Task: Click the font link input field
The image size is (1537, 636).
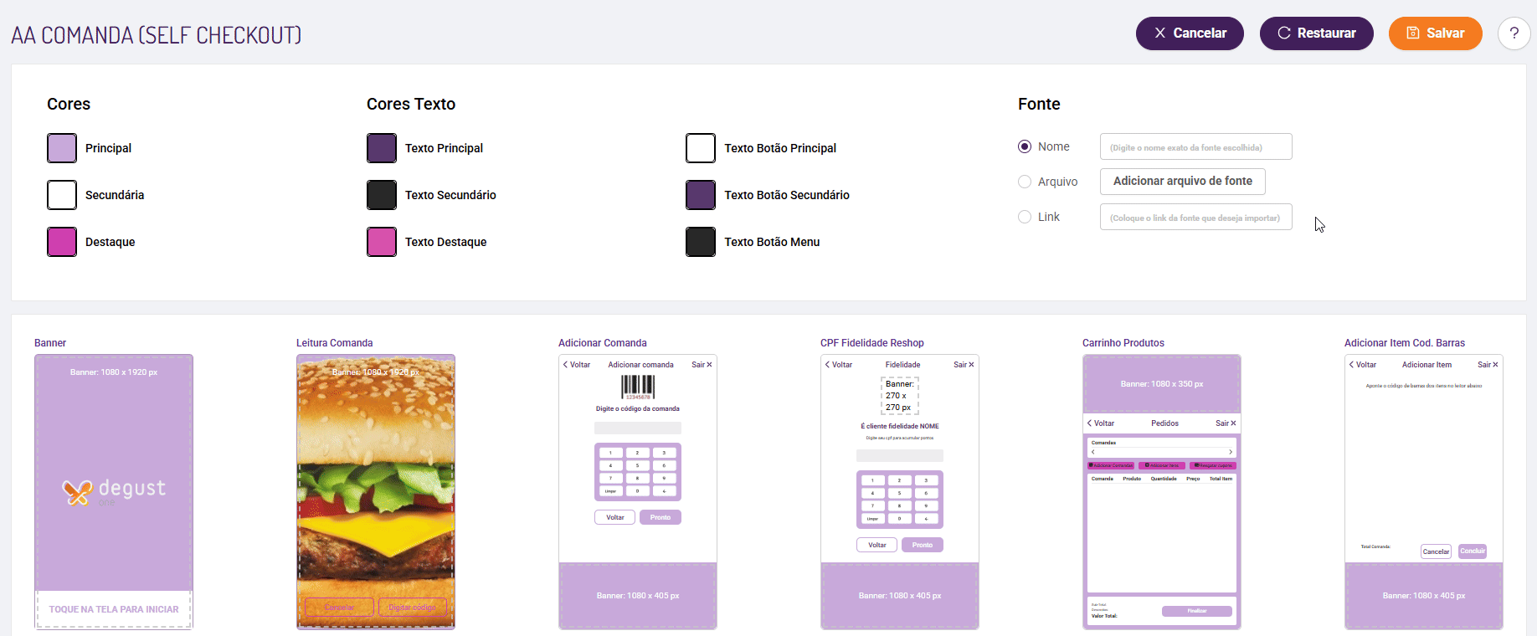Action: tap(1195, 217)
